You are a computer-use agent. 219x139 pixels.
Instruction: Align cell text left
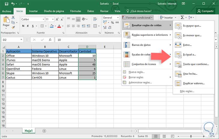click(x=68, y=26)
